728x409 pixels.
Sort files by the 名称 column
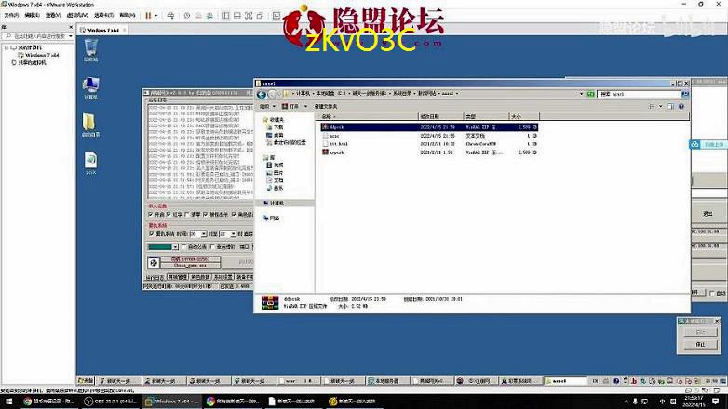click(x=369, y=116)
